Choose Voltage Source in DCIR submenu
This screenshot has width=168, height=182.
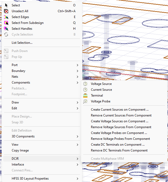click(x=124, y=84)
